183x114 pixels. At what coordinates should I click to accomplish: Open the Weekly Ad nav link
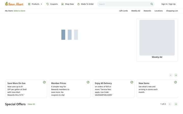136,11
